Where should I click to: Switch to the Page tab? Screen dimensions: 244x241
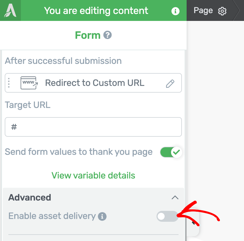[x=203, y=11]
